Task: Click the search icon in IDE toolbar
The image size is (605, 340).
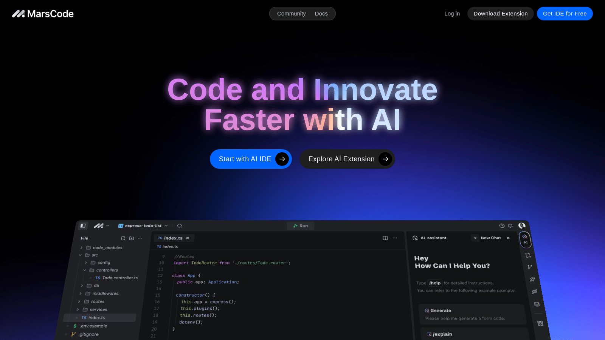Action: pyautogui.click(x=180, y=226)
